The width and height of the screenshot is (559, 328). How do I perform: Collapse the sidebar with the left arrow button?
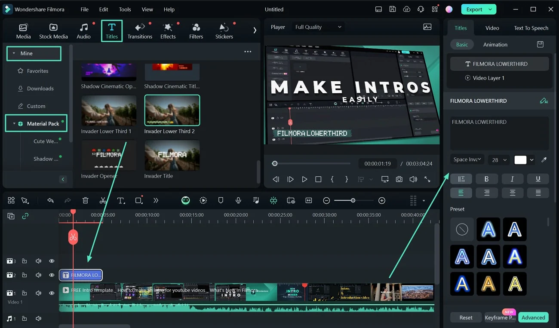coord(63,179)
